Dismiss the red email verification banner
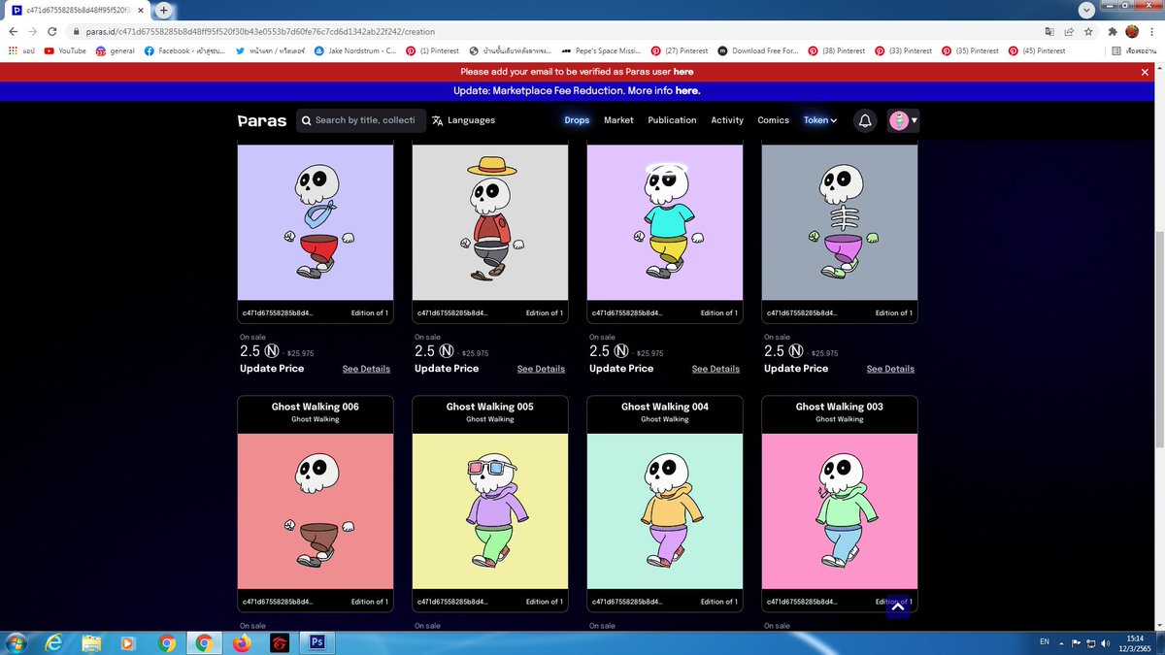1165x655 pixels. [x=1145, y=72]
